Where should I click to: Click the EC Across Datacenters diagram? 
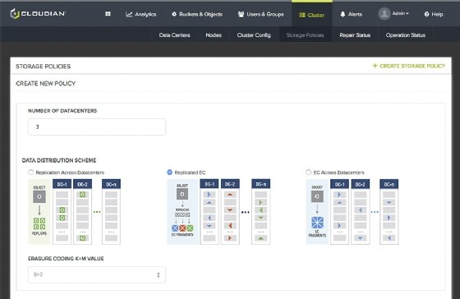pos(352,212)
